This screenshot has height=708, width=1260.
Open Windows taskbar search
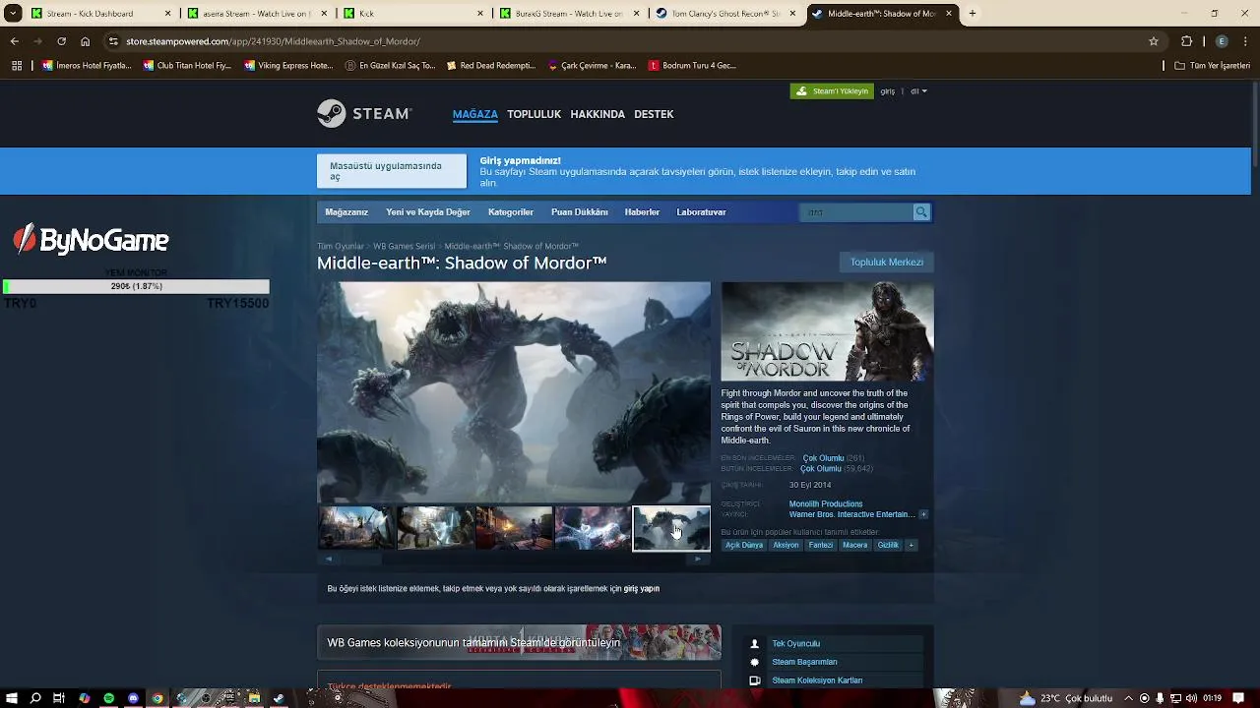35,698
